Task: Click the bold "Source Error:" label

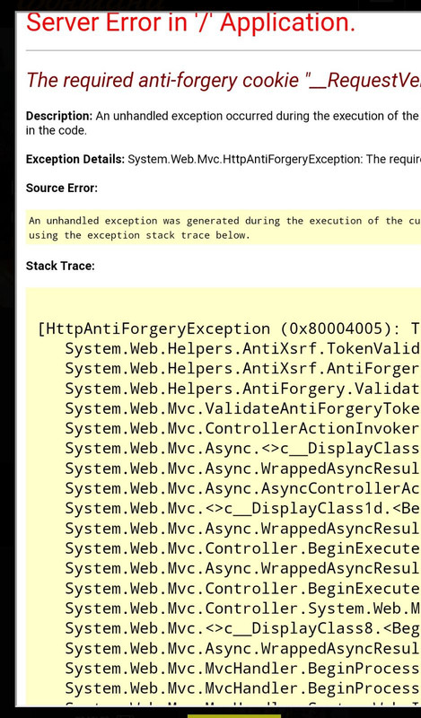Action: coord(62,188)
